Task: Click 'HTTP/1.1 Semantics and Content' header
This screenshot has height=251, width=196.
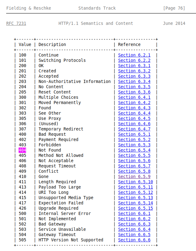Action: point(96,23)
